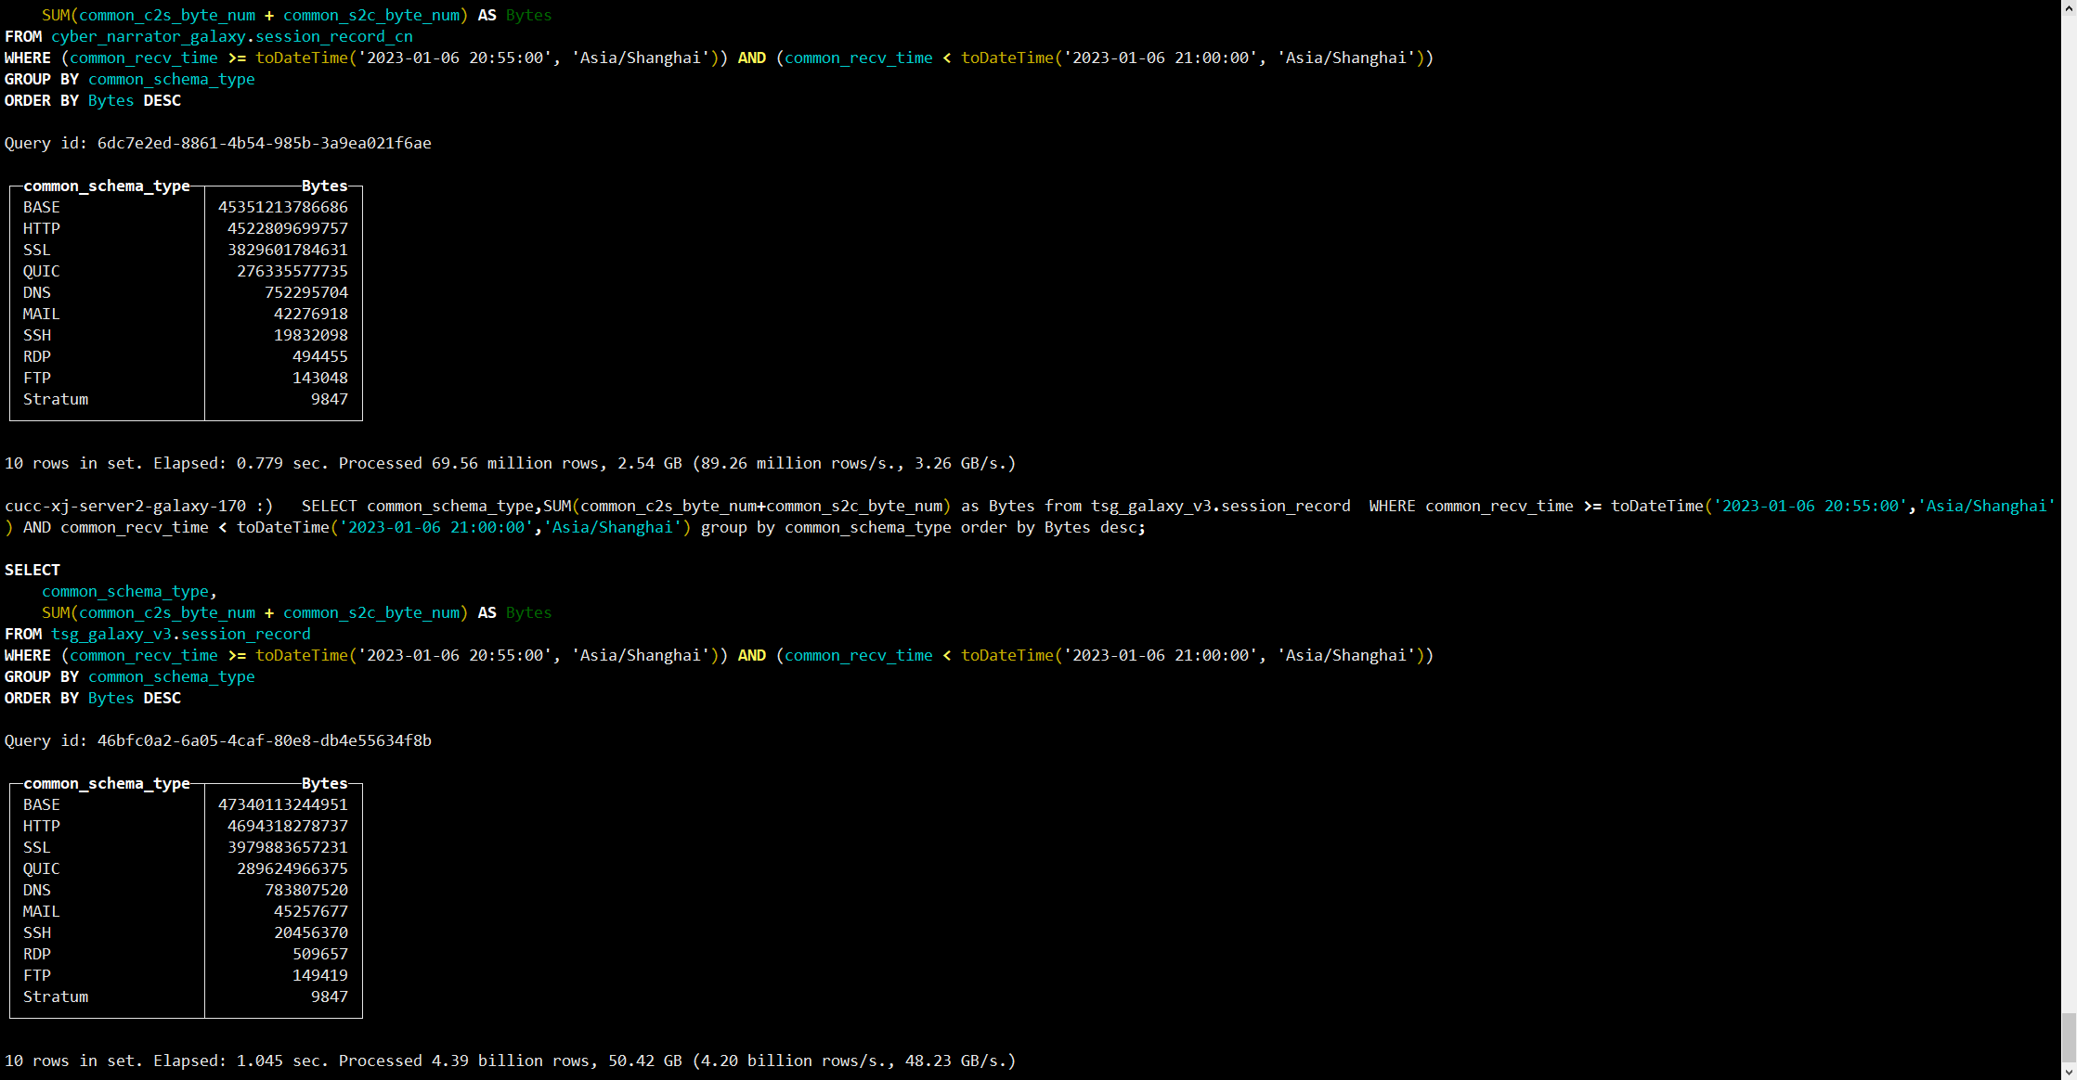This screenshot has width=2077, height=1080.
Task: Click the second table's Bytes column header
Action: pos(324,783)
